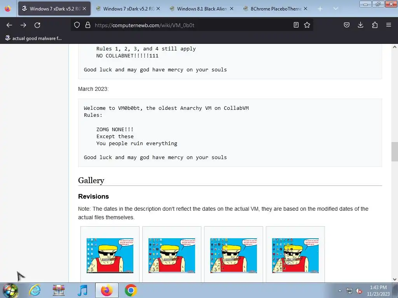Bookmark this page with the star
The image size is (398, 298).
(307, 25)
